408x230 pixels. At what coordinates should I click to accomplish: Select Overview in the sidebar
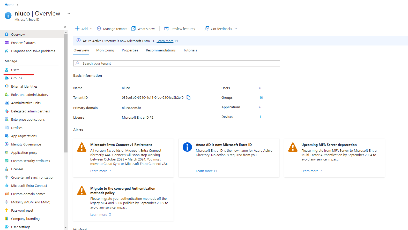[32, 34]
